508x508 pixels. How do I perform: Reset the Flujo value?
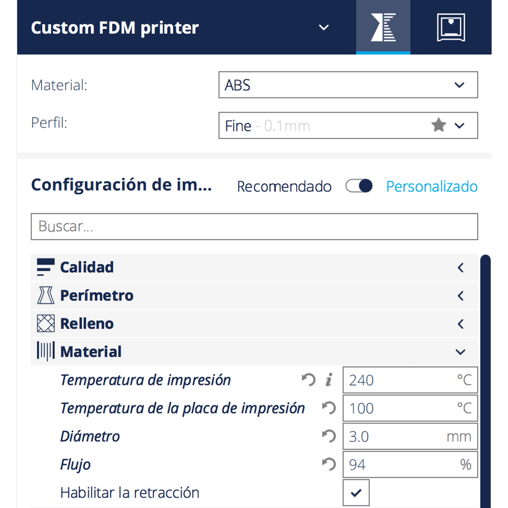click(x=329, y=464)
